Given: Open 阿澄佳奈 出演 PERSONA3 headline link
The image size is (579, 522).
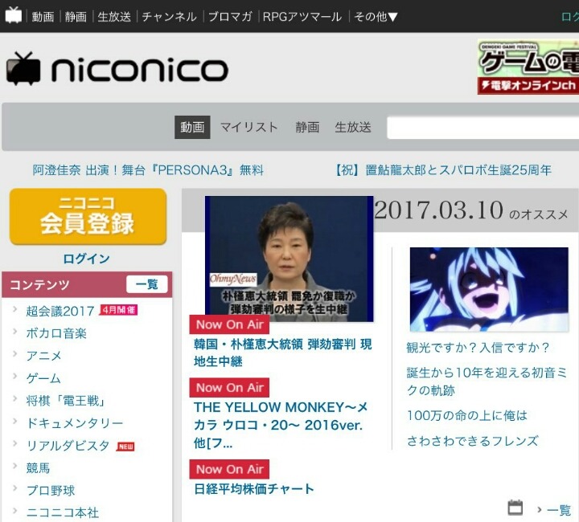Looking at the screenshot, I should (148, 170).
